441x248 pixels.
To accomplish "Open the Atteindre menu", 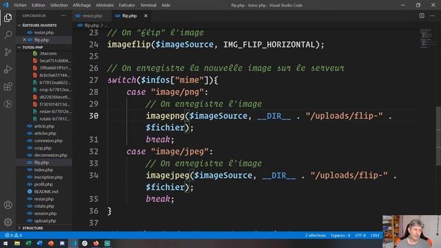I will (x=105, y=5).
